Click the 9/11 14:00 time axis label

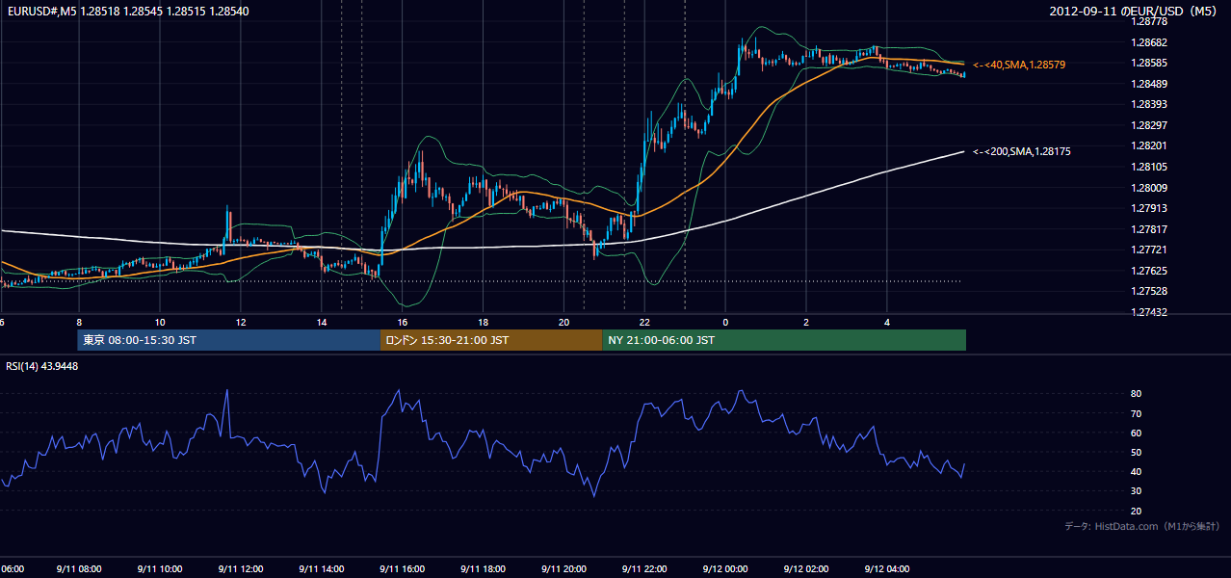coord(322,568)
